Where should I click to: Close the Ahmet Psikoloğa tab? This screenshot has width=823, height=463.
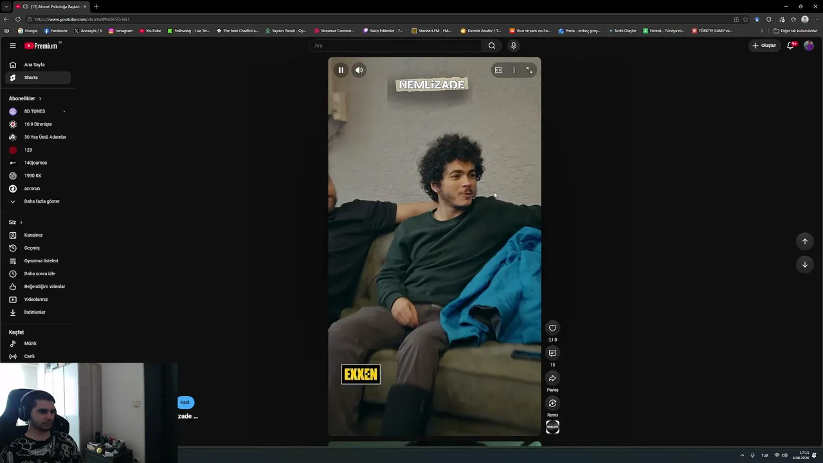tap(84, 6)
